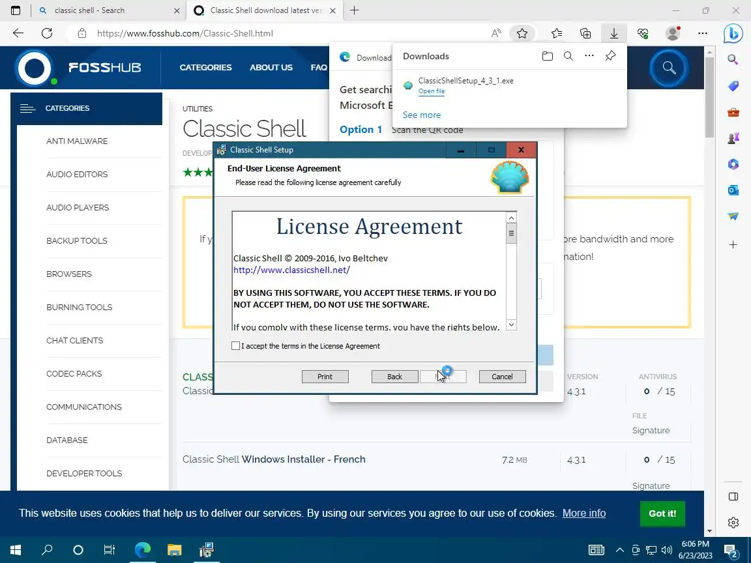
Task: Open Browser essentials heart icon
Action: click(x=643, y=33)
